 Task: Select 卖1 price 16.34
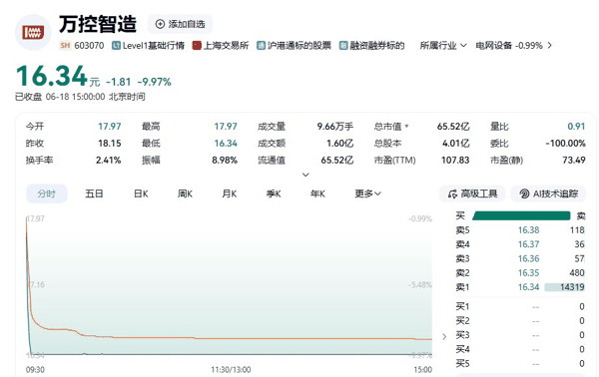[x=529, y=287]
